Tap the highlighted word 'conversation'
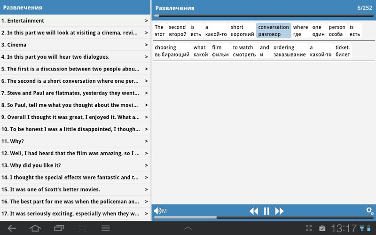This screenshot has width=376, height=235. [x=274, y=31]
